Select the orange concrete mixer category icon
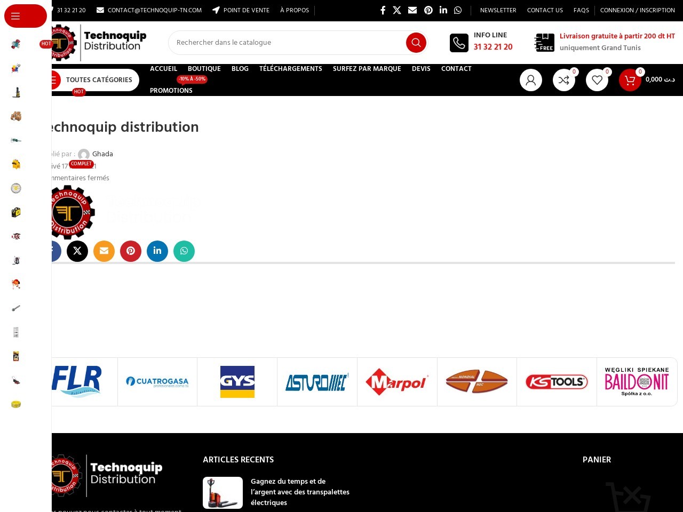Image resolution: width=683 pixels, height=512 pixels. [16, 284]
